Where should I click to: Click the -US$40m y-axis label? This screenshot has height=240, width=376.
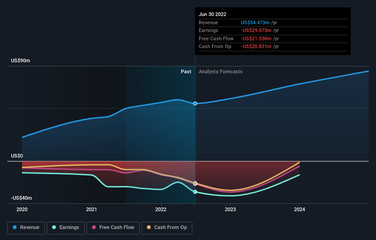pos(22,198)
